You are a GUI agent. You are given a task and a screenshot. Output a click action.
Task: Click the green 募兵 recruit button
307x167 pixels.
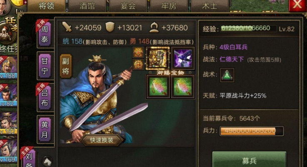(x=249, y=160)
